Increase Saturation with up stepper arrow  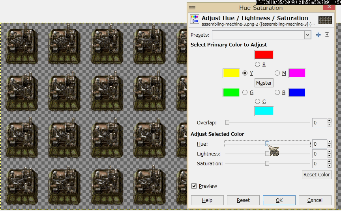(x=330, y=161)
